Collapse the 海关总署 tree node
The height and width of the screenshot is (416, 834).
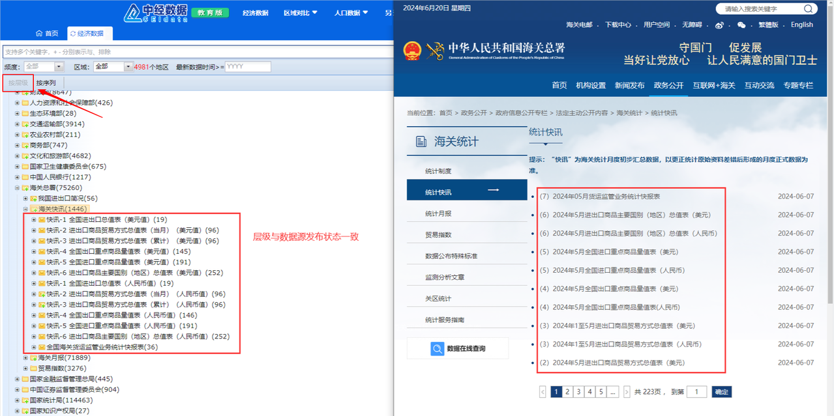[x=18, y=187]
